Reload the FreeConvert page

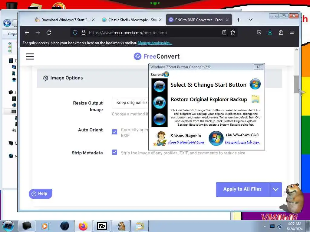[49, 33]
